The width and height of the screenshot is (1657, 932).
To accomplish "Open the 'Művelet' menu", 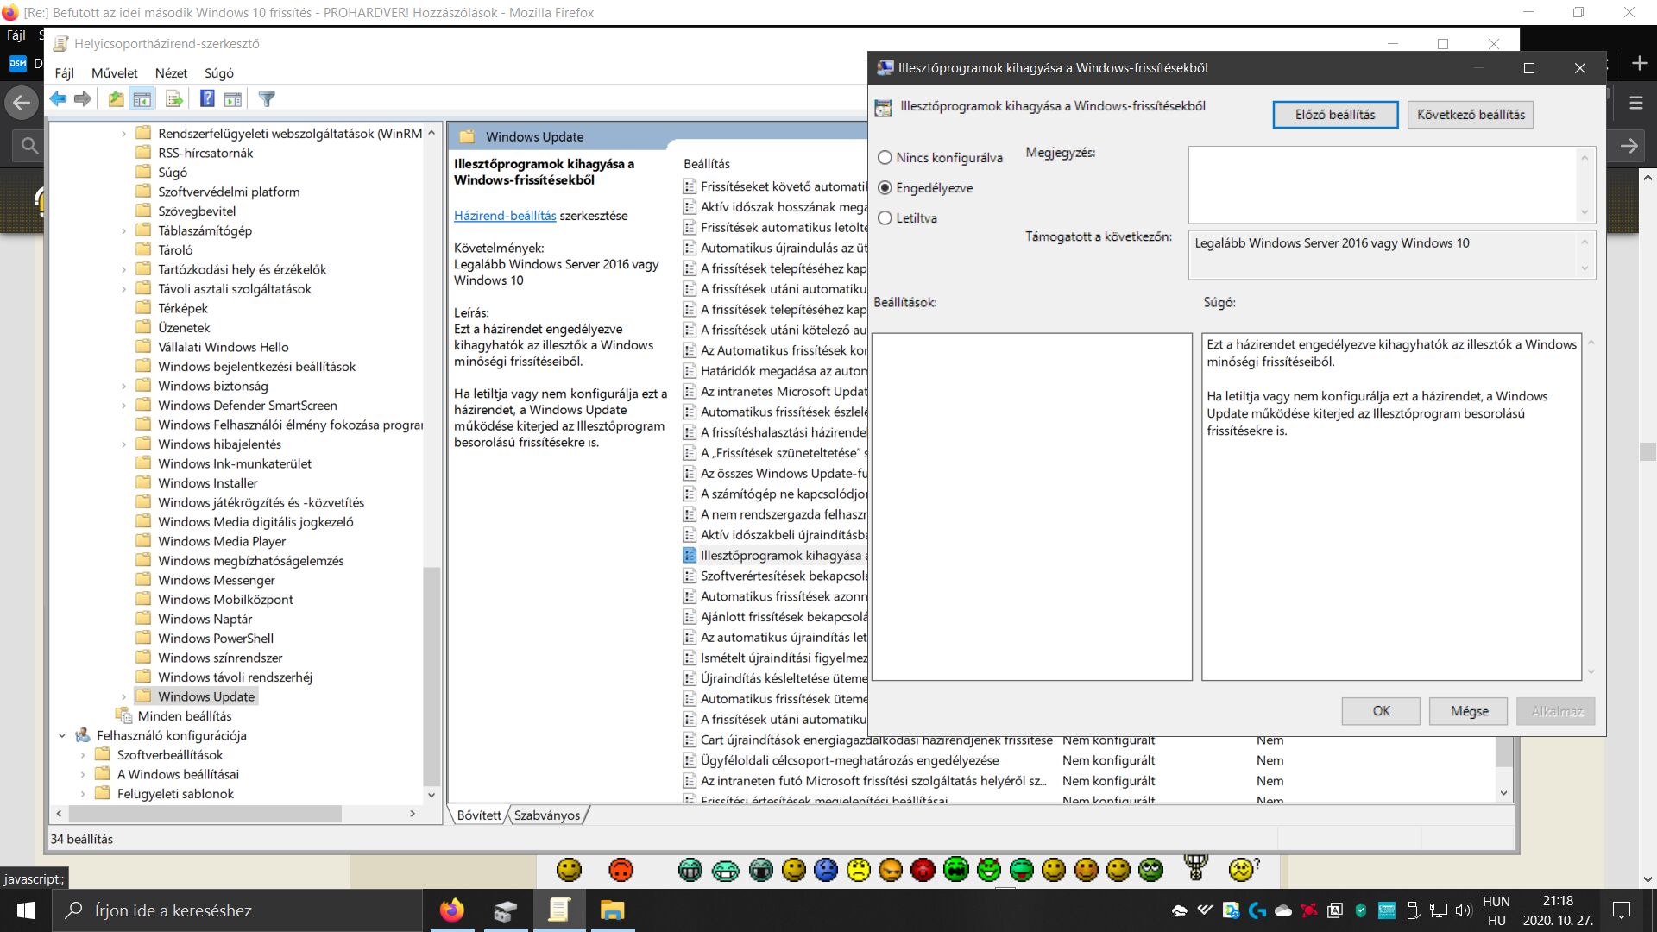I will 115,73.
